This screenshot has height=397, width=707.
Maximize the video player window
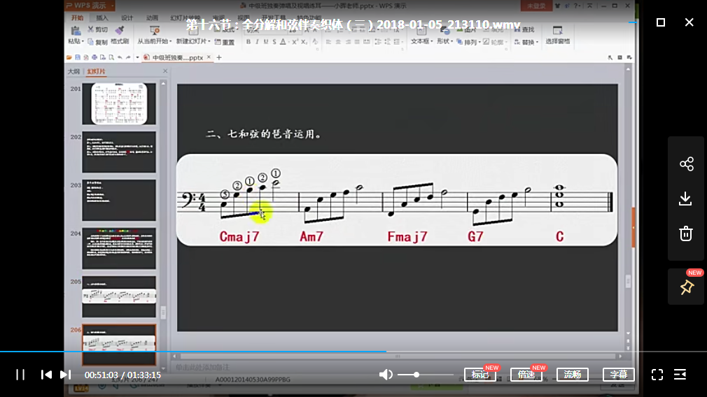661,22
